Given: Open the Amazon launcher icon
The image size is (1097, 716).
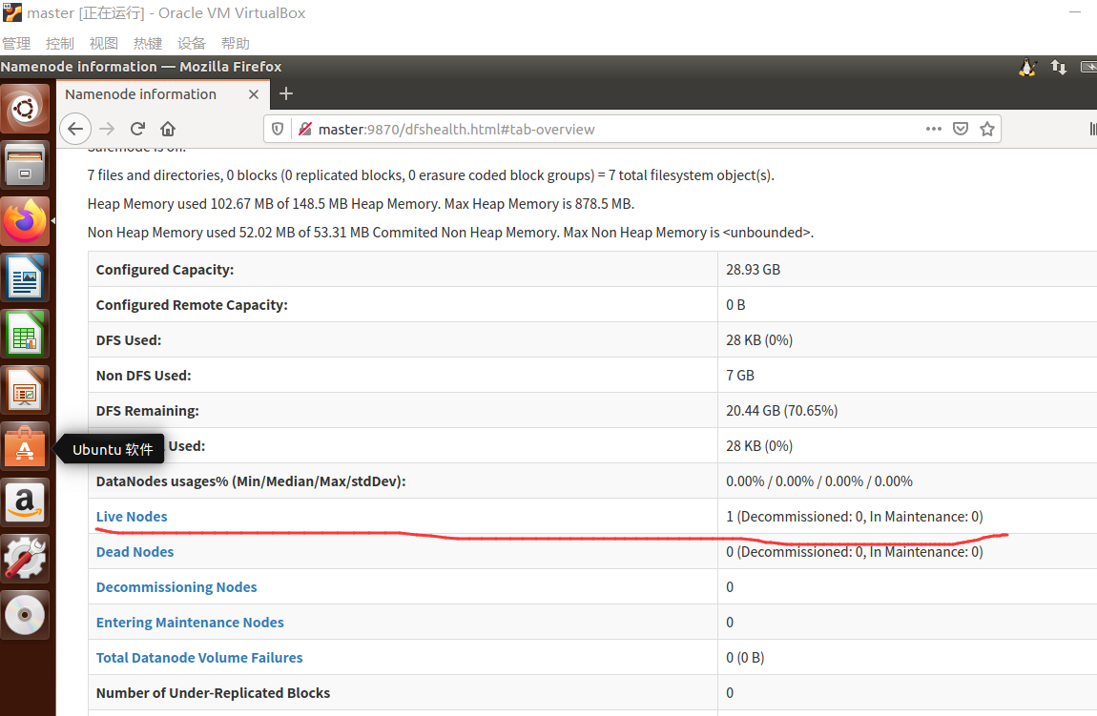Looking at the screenshot, I should click(x=25, y=502).
